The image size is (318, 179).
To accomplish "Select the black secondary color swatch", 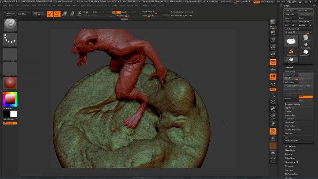I will (x=7, y=114).
